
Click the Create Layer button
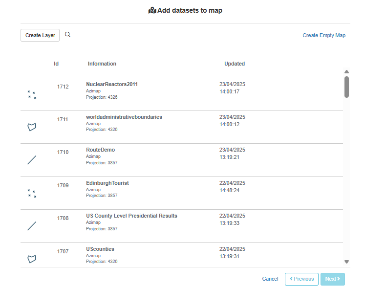point(40,35)
